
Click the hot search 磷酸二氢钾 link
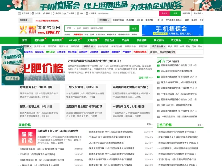89,34
